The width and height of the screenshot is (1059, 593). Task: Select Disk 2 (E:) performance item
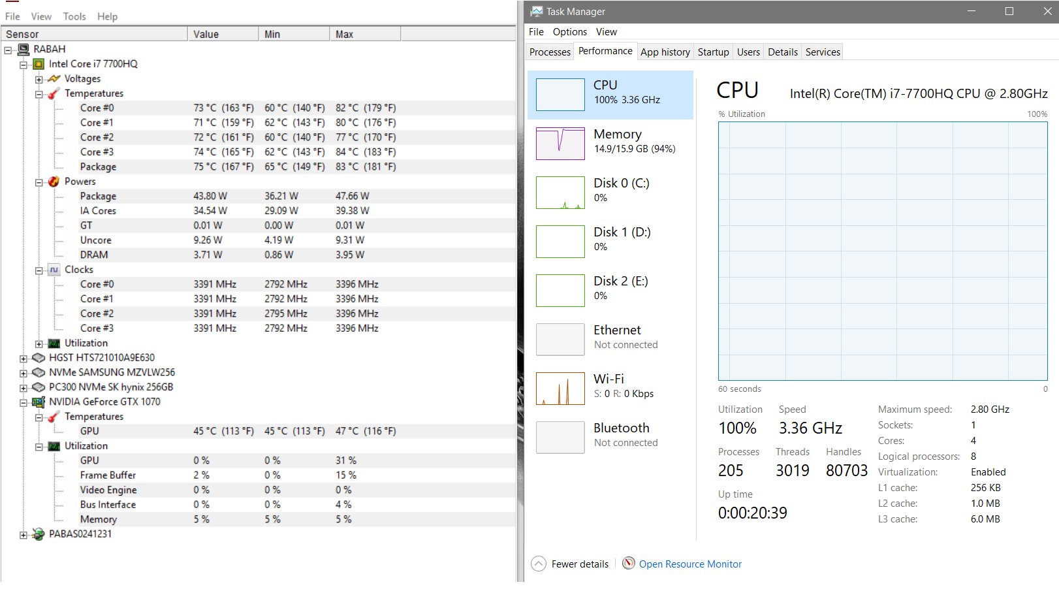click(x=610, y=291)
